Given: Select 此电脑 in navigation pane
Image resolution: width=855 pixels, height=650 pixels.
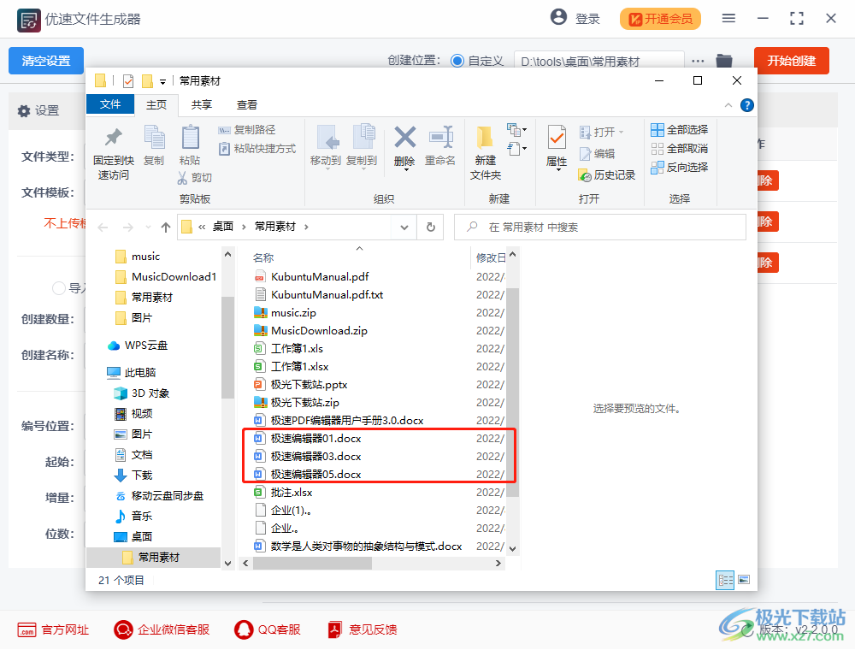Looking at the screenshot, I should [132, 372].
